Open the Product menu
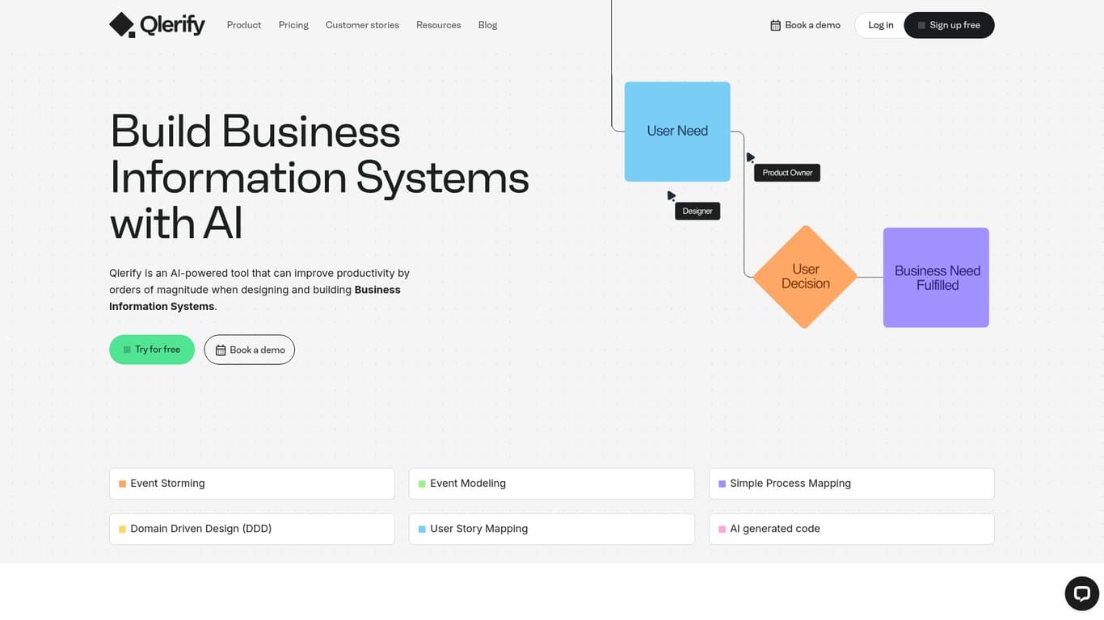Viewport: 1104px width, 620px height. coord(243,25)
